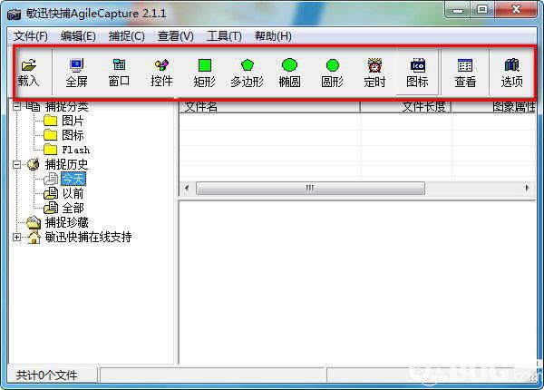Select 今天 in capture history

point(73,179)
